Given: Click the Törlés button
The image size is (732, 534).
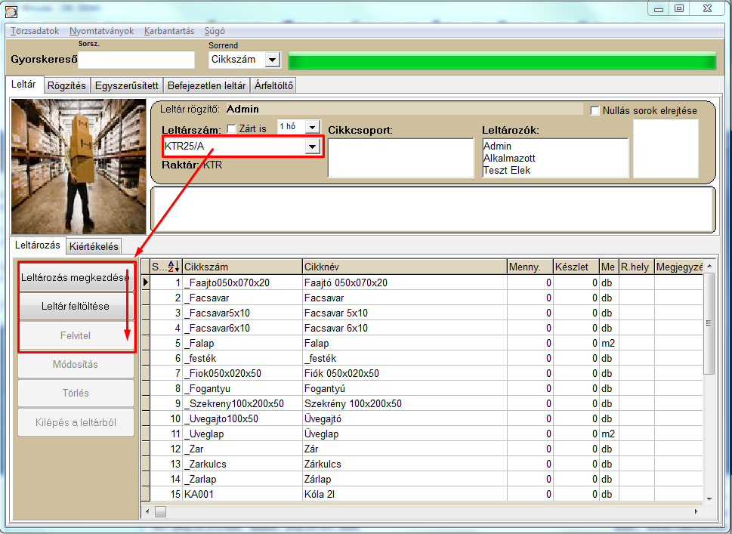Looking at the screenshot, I should (76, 393).
